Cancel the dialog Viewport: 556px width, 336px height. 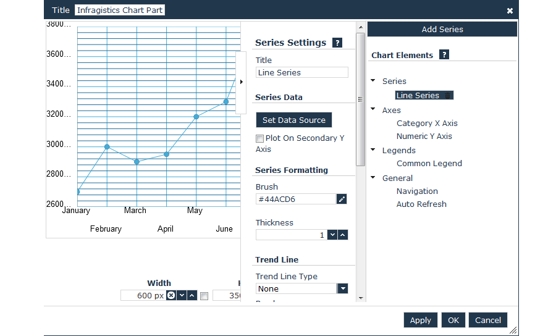488,320
